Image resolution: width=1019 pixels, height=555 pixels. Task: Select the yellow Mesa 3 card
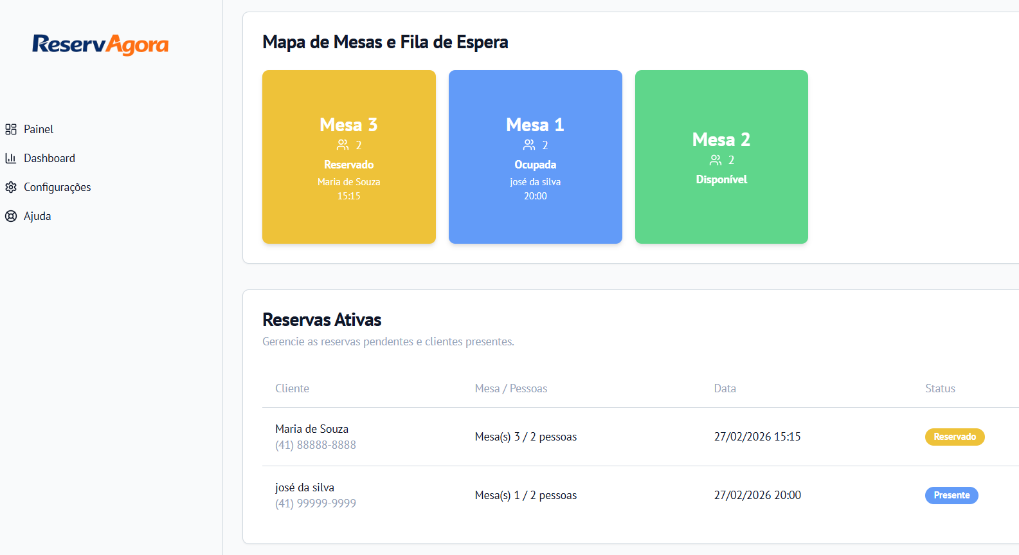point(348,157)
